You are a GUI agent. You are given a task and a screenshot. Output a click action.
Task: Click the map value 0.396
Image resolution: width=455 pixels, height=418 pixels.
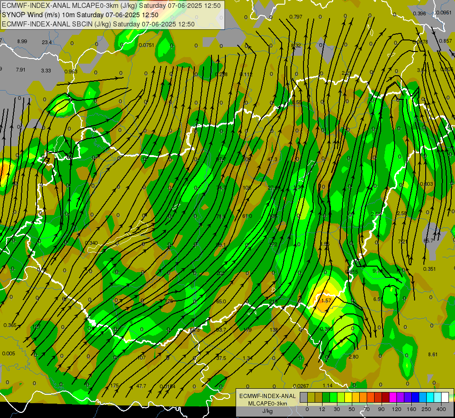pyautogui.click(x=419, y=13)
